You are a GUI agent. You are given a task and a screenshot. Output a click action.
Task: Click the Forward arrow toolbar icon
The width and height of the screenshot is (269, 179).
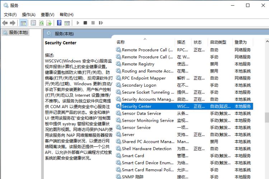pyautogui.click(x=13, y=23)
